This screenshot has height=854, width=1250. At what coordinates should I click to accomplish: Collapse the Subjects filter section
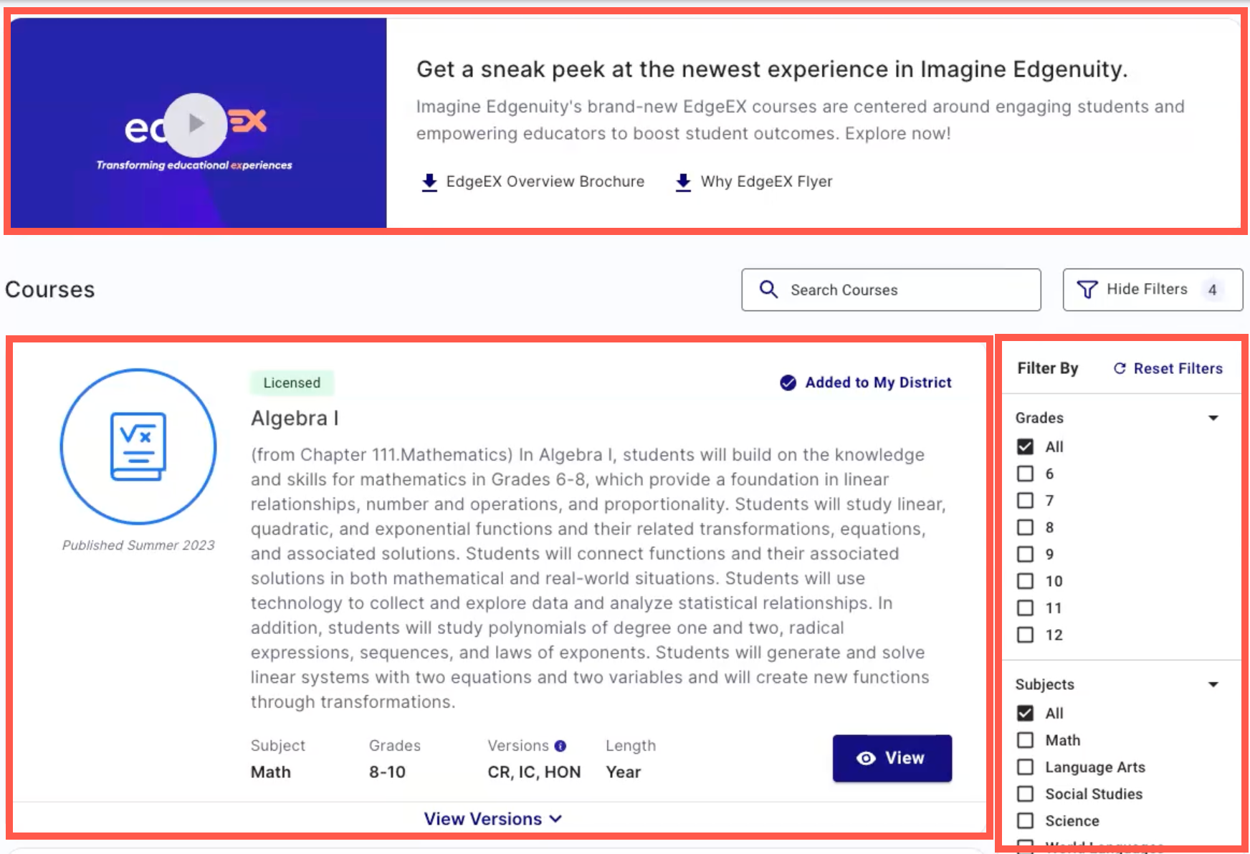1213,684
